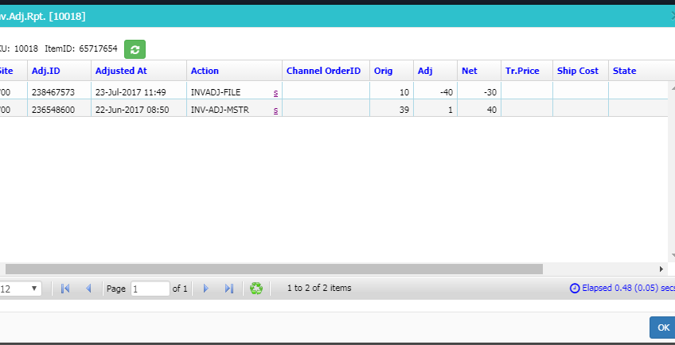The width and height of the screenshot is (675, 345).
Task: Sort by Channel OrderID column header
Action: pyautogui.click(x=323, y=71)
